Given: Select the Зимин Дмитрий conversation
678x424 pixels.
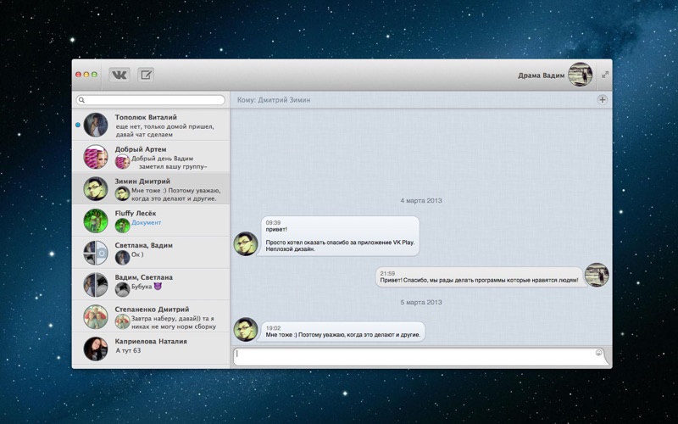Looking at the screenshot, I should (x=151, y=188).
